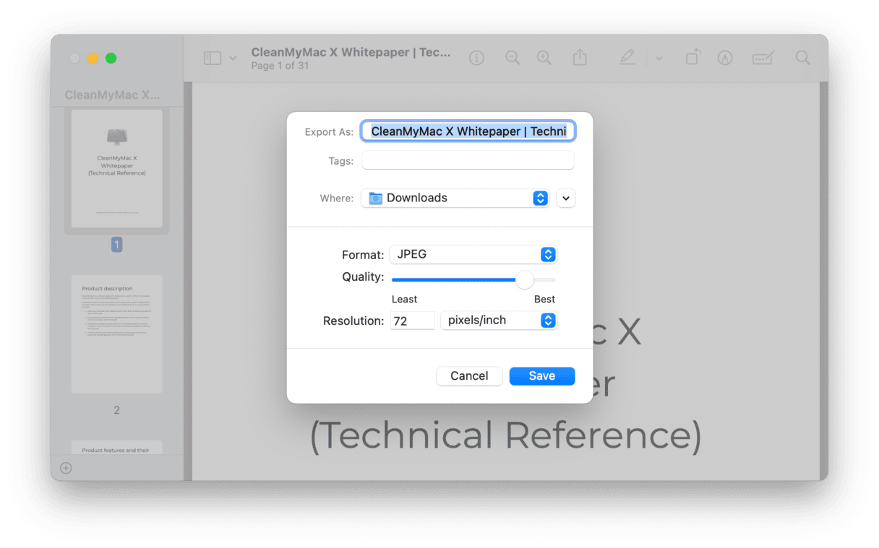Click the document info inspector icon
The width and height of the screenshot is (879, 548).
click(476, 58)
